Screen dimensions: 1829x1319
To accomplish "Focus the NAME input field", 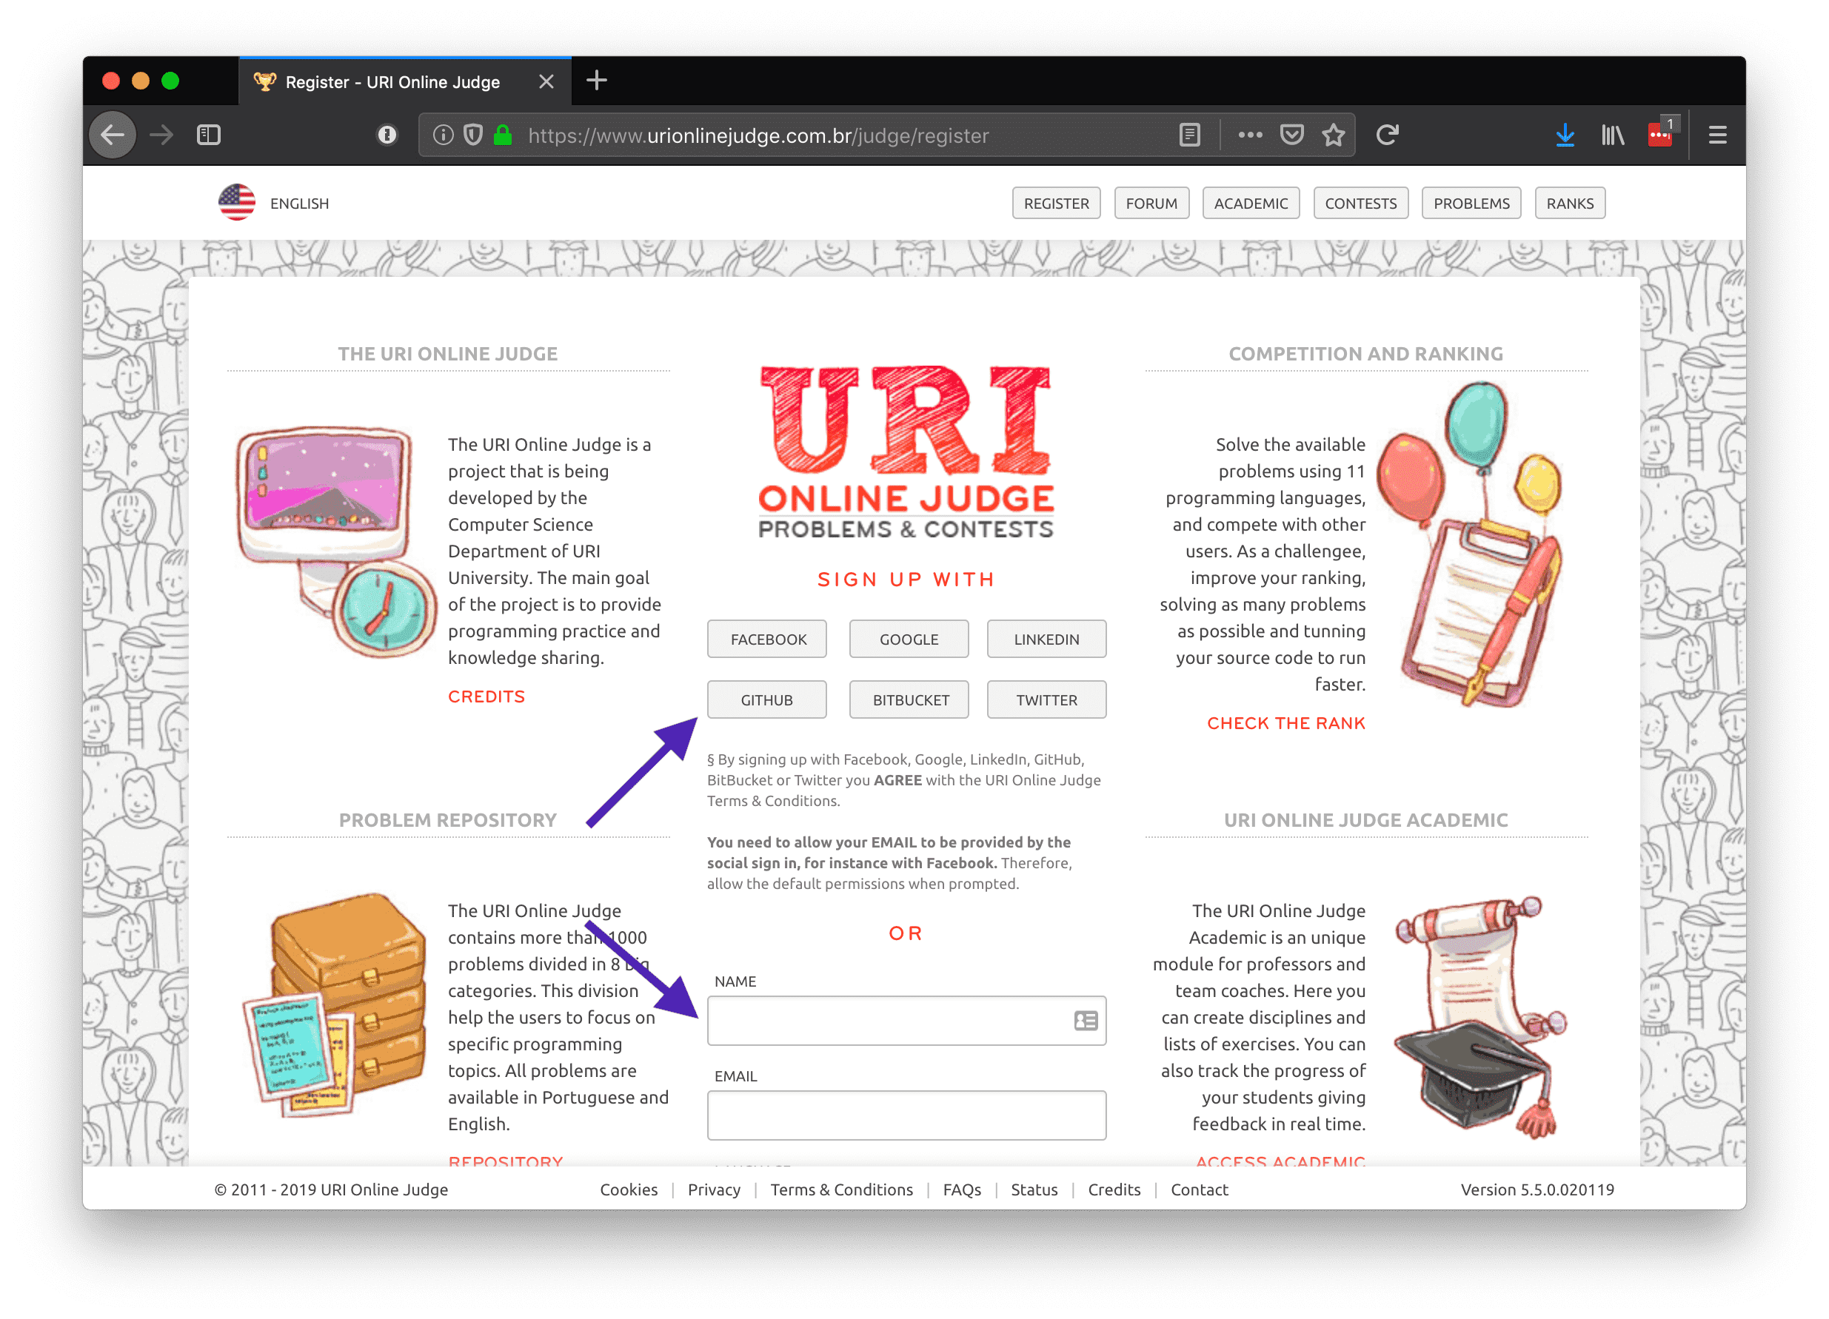I will click(x=906, y=1020).
